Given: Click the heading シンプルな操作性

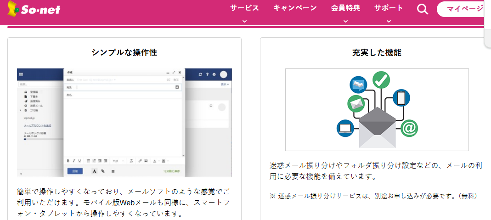Looking at the screenshot, I should [124, 52].
